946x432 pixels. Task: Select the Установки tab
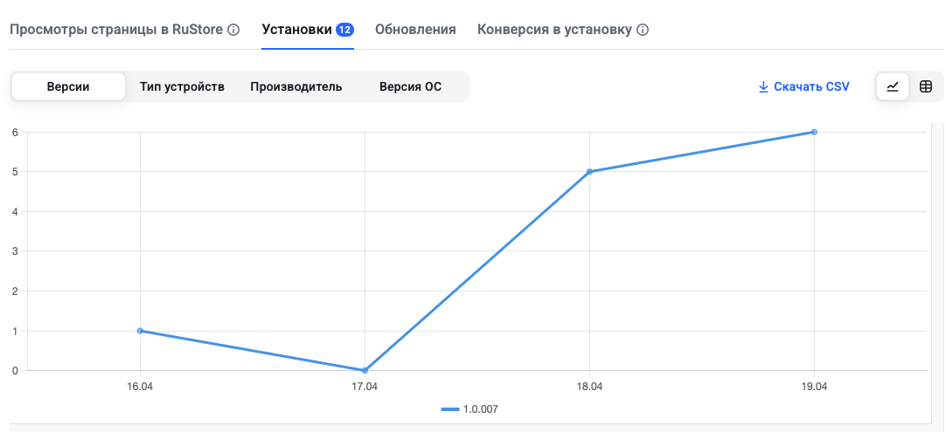297,30
